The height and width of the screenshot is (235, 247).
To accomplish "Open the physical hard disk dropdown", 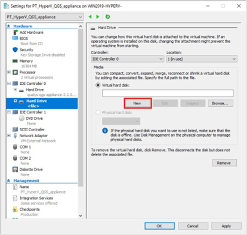I will pyautogui.click(x=121, y=121).
